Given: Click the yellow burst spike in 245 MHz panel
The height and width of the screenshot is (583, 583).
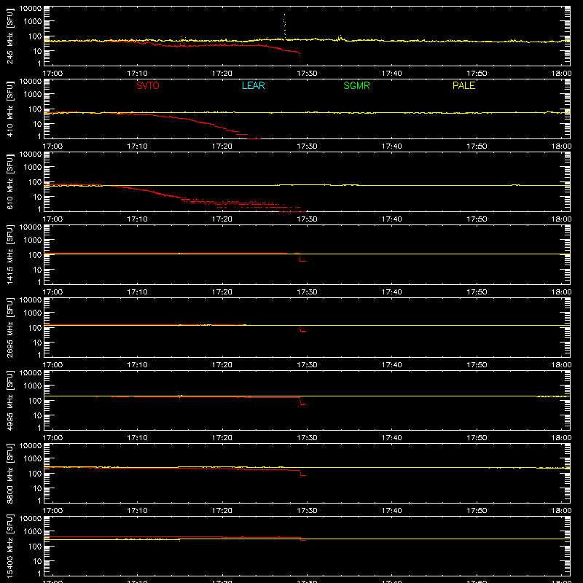Looking at the screenshot, I should pos(284,26).
